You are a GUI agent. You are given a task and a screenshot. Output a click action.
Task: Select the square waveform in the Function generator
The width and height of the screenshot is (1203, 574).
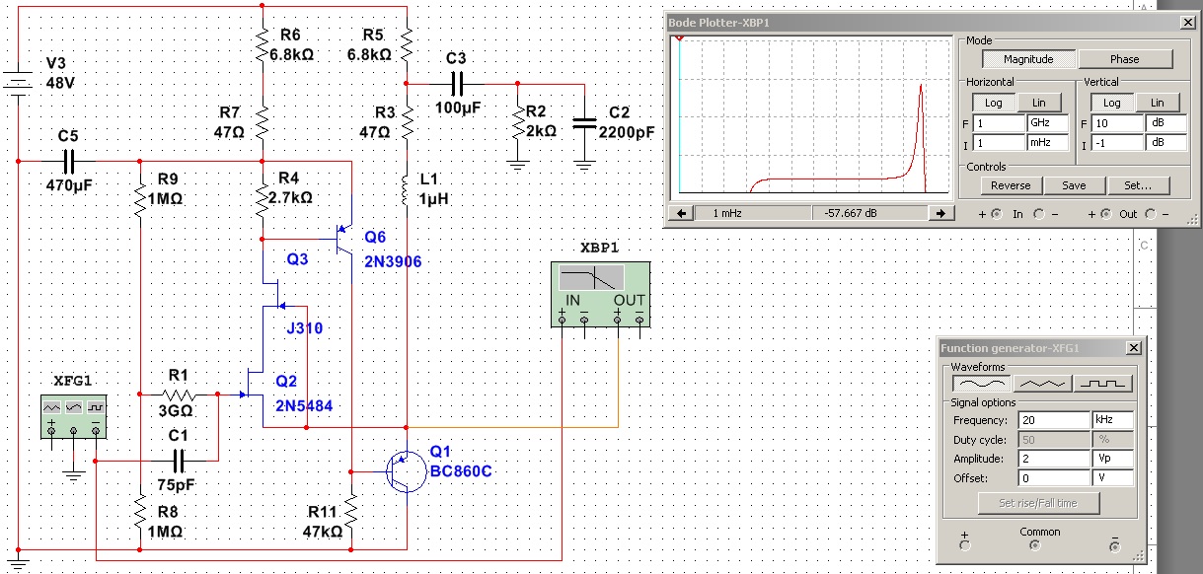[1103, 384]
